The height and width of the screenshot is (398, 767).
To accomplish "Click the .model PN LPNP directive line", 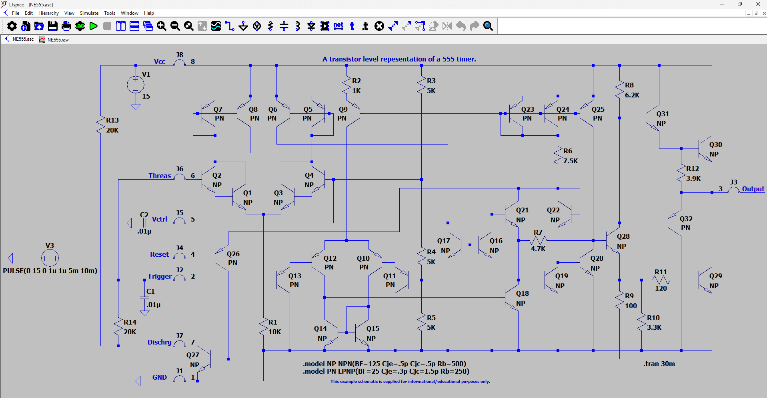I will (386, 371).
